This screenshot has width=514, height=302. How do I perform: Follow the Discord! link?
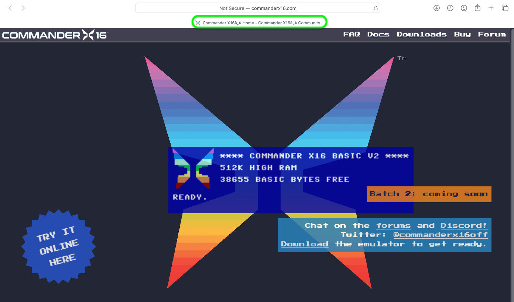tap(464, 226)
